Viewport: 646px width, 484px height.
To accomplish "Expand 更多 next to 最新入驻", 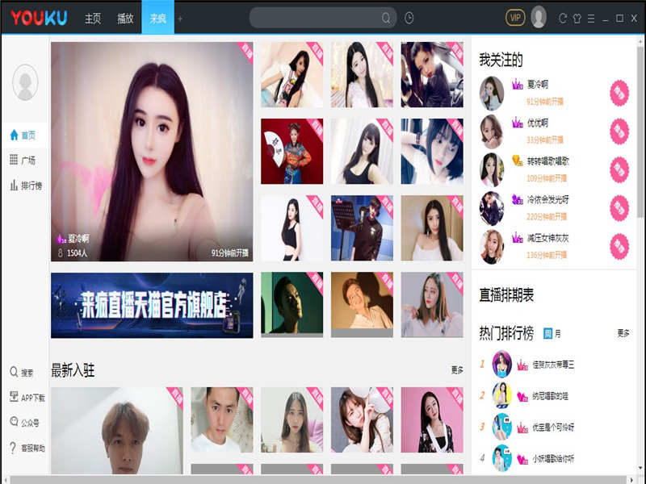I will click(x=457, y=370).
